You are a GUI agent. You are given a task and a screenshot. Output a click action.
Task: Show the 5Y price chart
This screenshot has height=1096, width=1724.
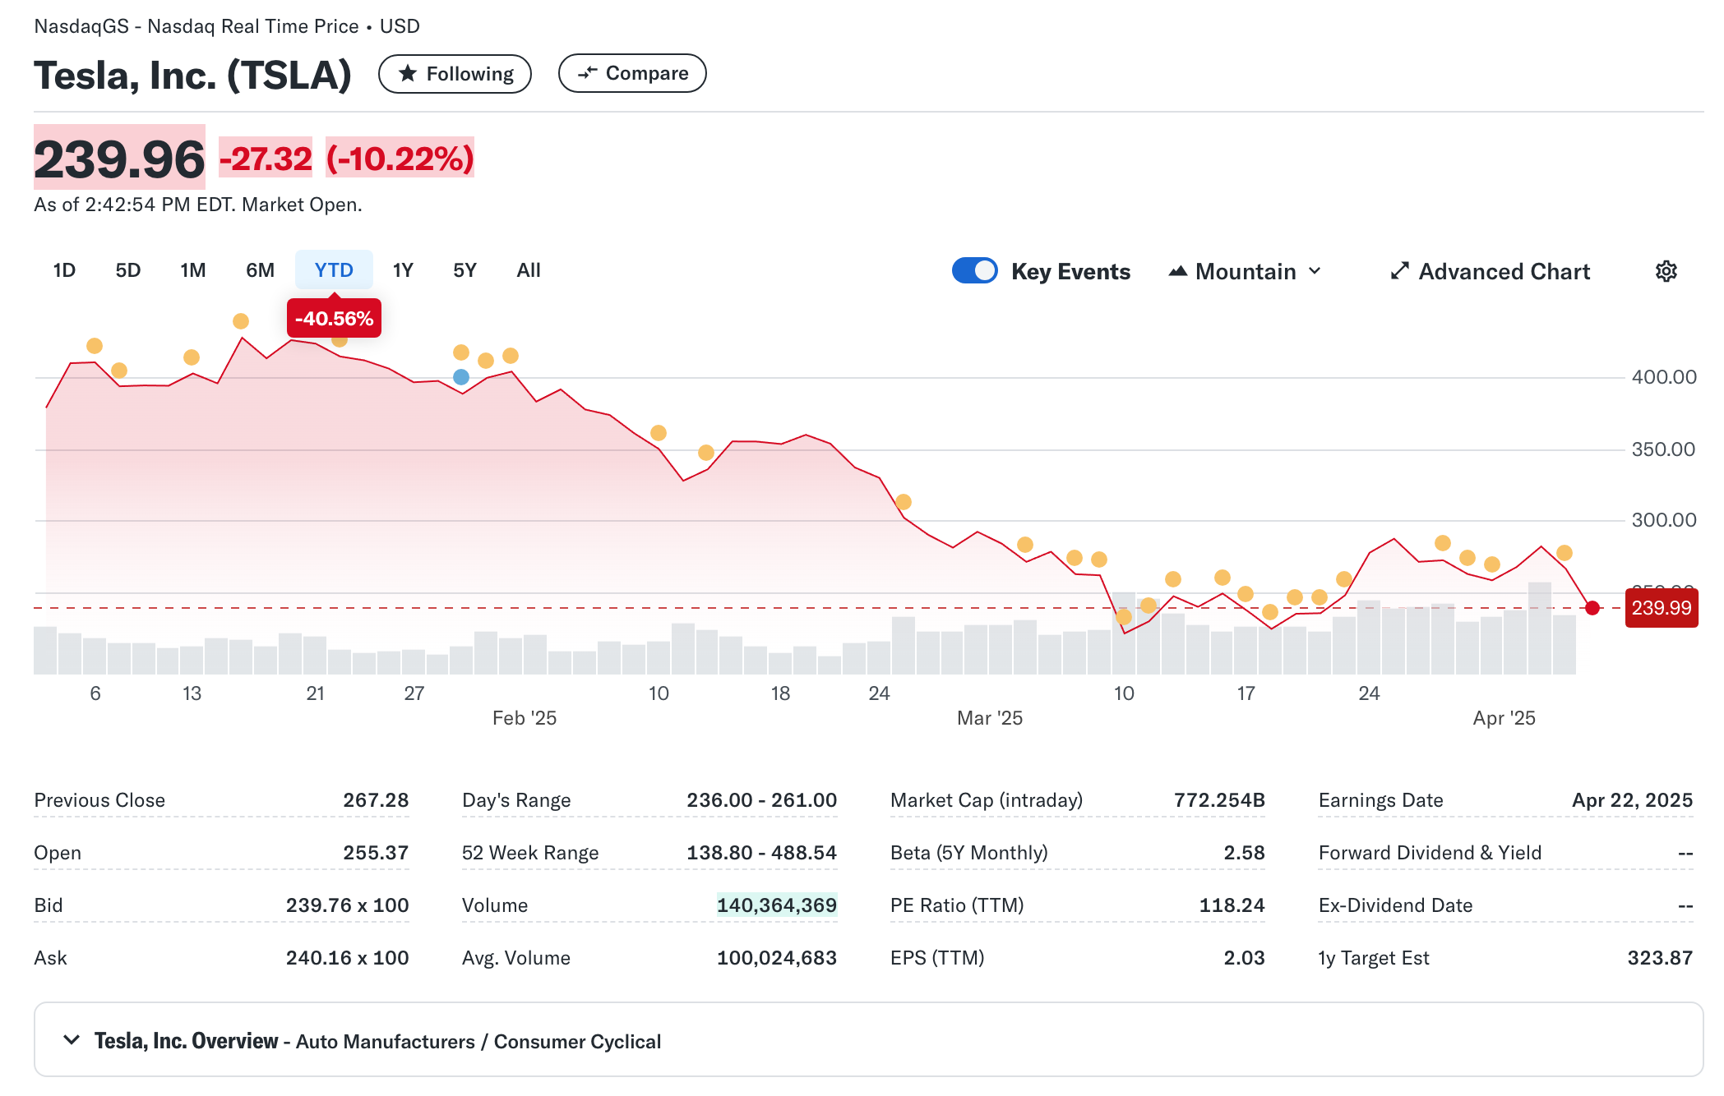click(x=465, y=270)
